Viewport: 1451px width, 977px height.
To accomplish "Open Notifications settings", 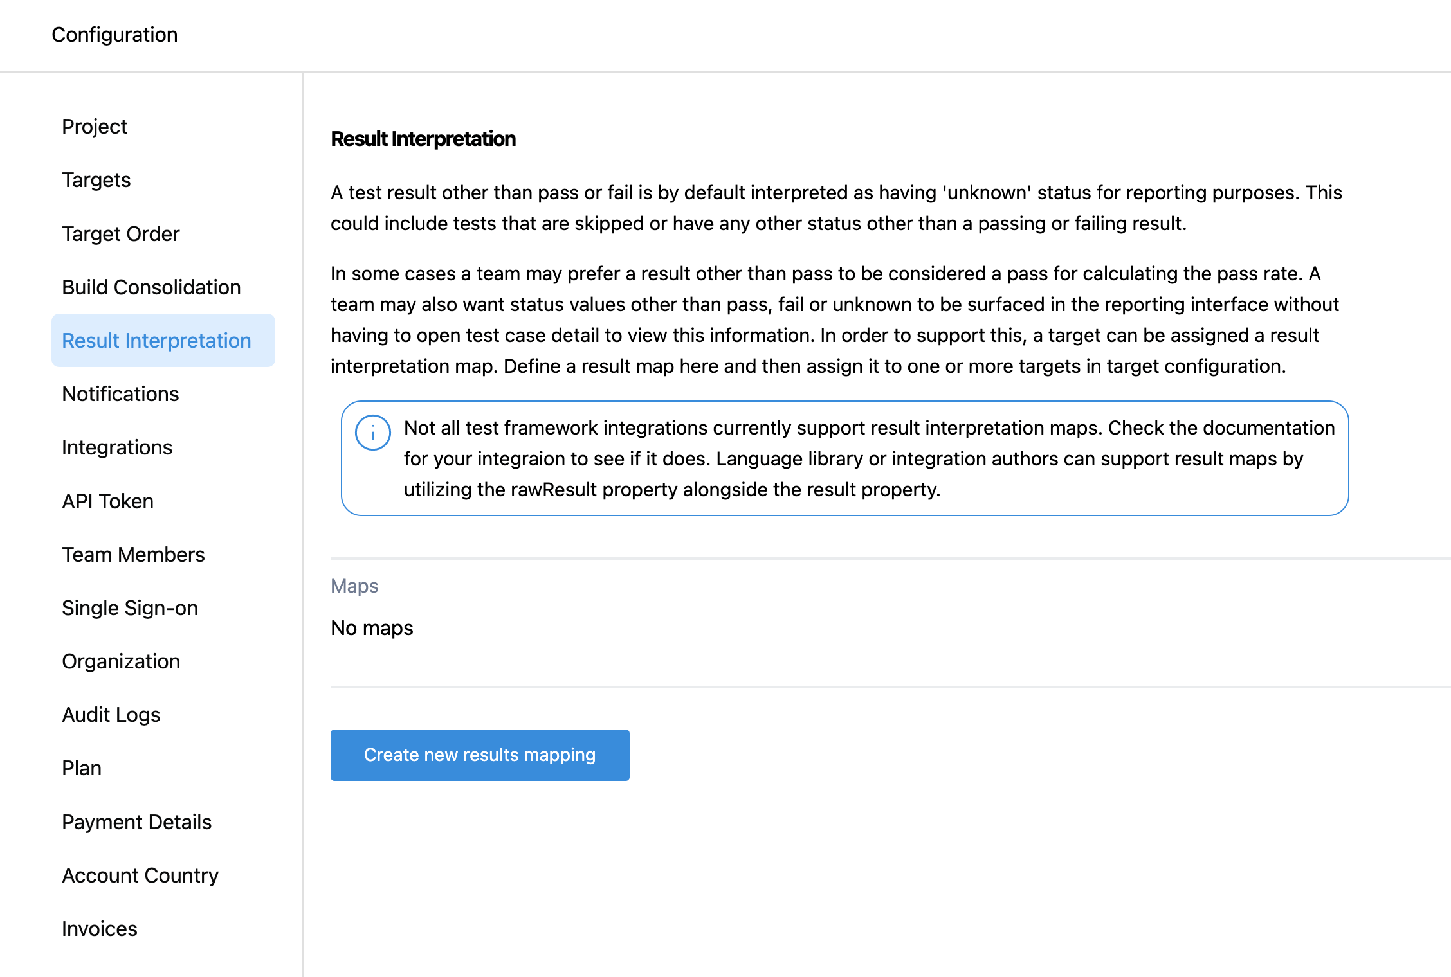I will coord(120,394).
